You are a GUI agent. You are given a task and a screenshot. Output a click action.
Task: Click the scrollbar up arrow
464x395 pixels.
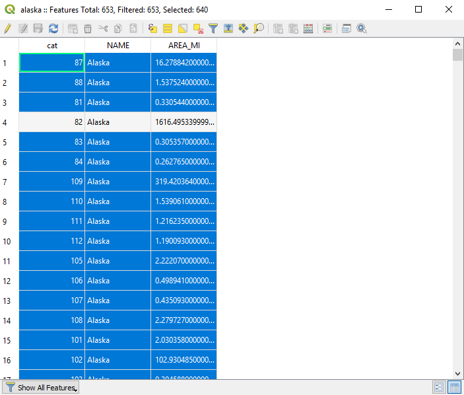(x=457, y=44)
